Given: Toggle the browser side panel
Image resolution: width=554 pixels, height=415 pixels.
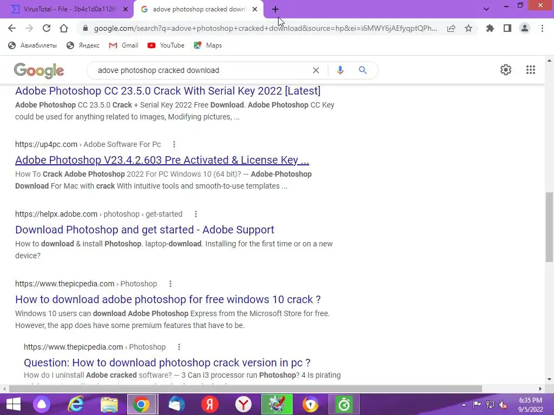Looking at the screenshot, I should [x=507, y=28].
